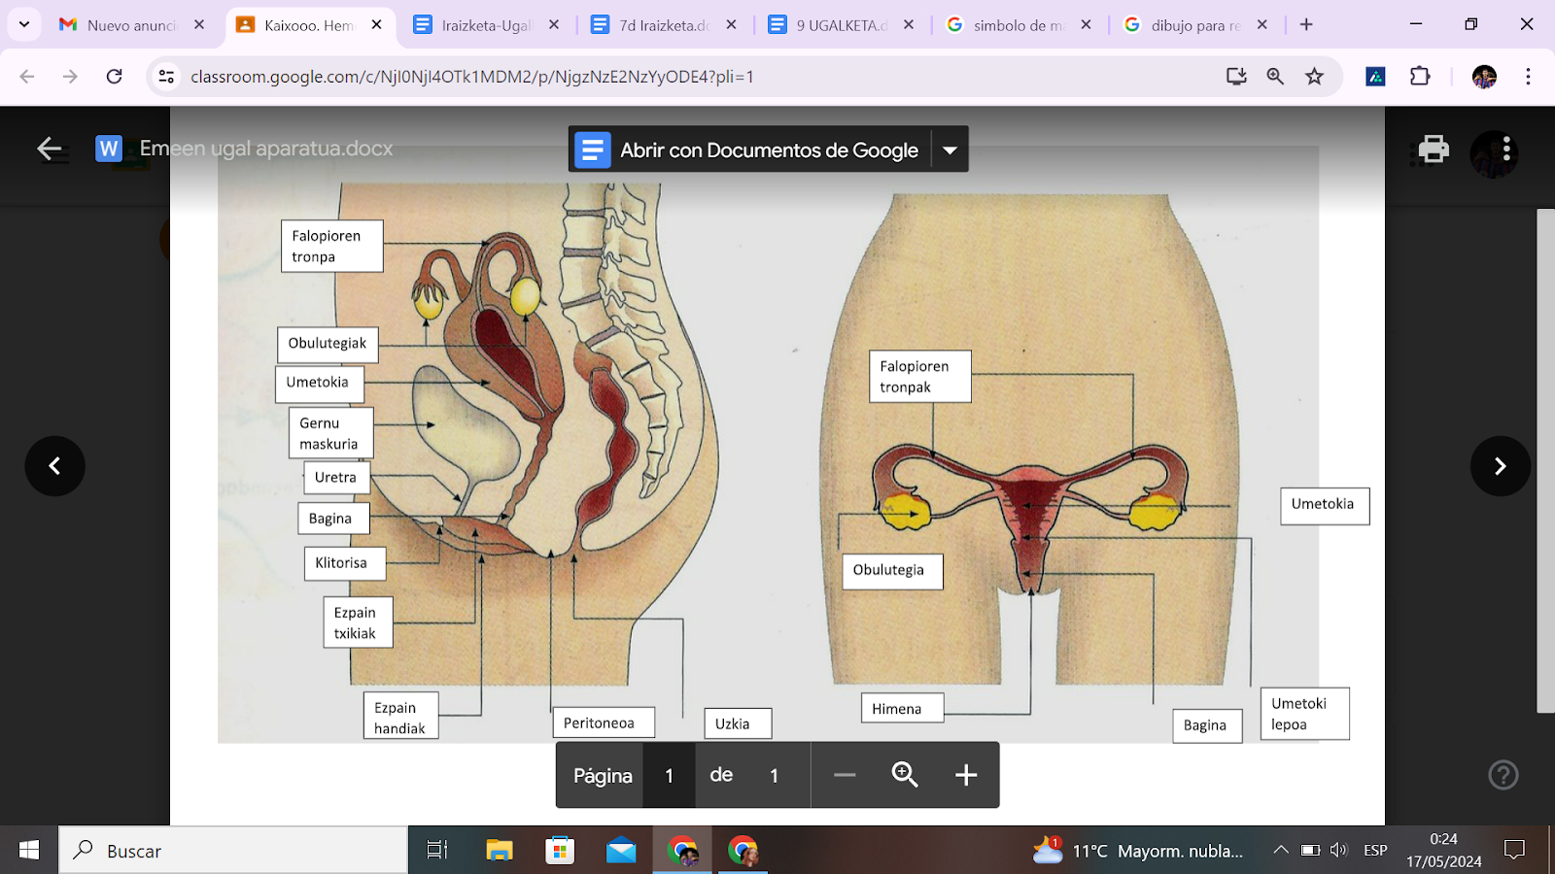Click the Obulutegiak label
Image resolution: width=1555 pixels, height=874 pixels.
(328, 344)
